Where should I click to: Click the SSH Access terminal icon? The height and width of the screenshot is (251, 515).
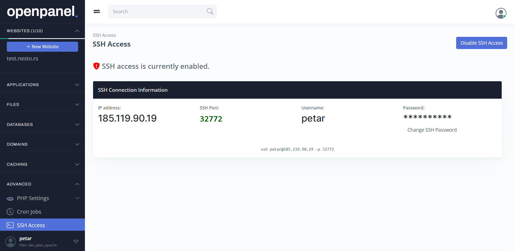(10, 225)
